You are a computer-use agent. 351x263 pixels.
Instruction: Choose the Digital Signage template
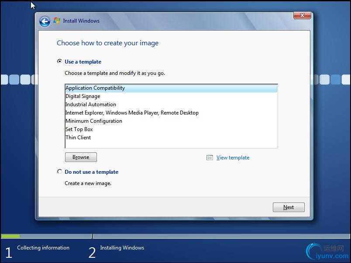pos(171,96)
